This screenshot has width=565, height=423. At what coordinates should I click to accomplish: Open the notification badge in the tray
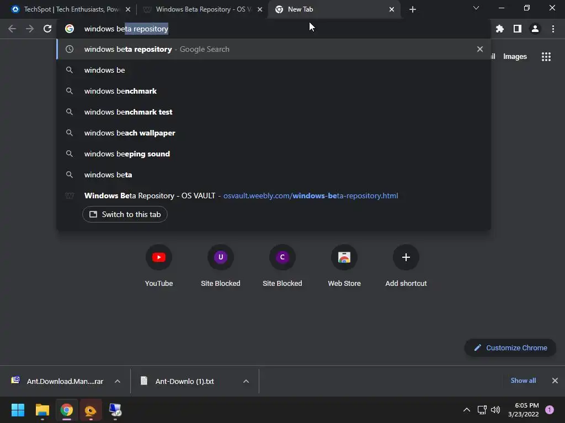550,410
